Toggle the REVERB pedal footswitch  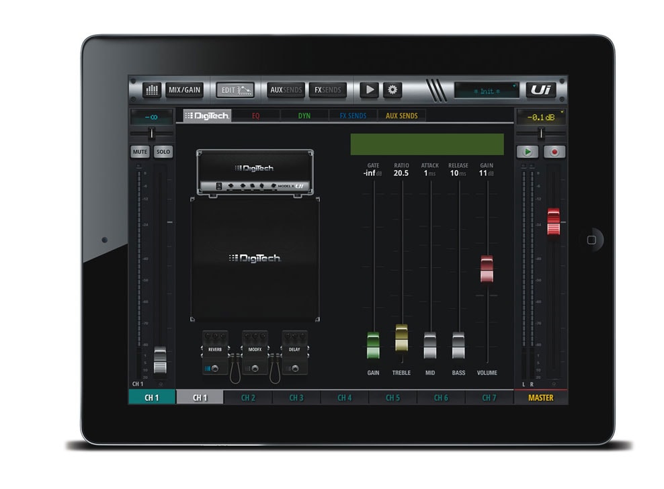click(x=215, y=368)
